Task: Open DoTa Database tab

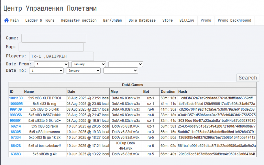Action: (x=142, y=20)
